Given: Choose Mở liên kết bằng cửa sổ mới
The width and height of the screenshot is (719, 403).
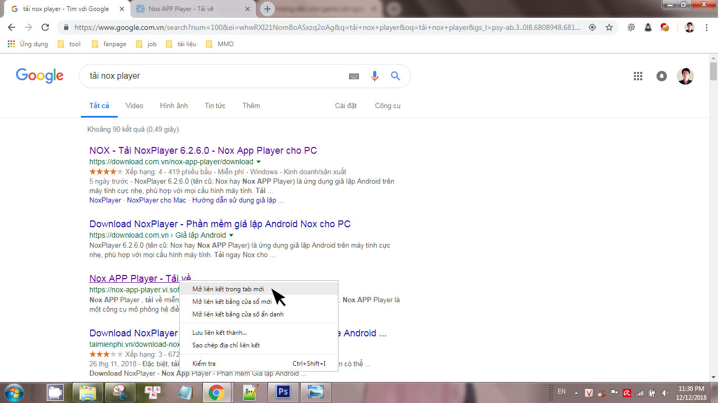Looking at the screenshot, I should coord(259,302).
